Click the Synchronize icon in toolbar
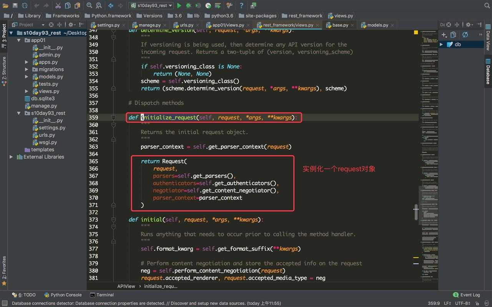Screen dimensions: 492x307 25,5
